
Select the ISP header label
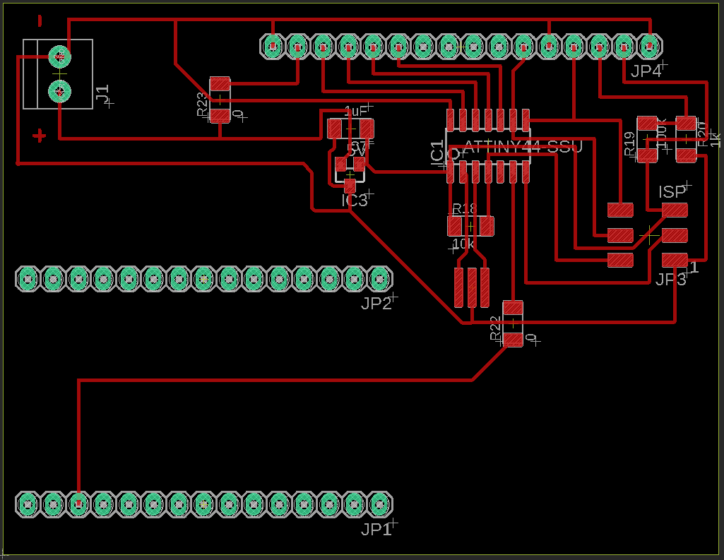(x=671, y=191)
